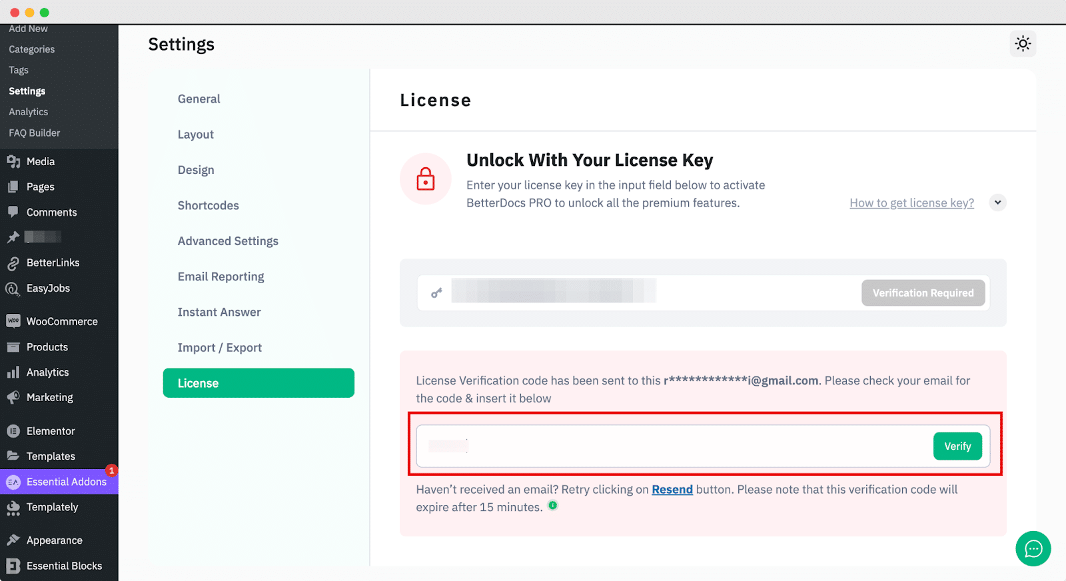
Task: Open the Comments menu label
Action: pyautogui.click(x=52, y=213)
